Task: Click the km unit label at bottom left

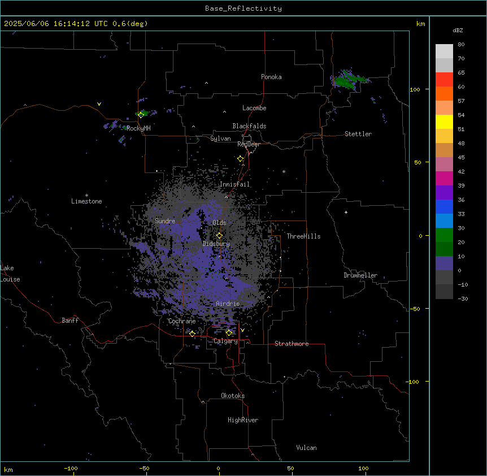Action: pyautogui.click(x=8, y=469)
